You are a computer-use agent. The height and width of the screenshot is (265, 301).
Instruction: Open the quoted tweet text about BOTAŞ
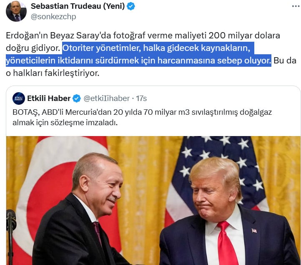[x=142, y=117]
